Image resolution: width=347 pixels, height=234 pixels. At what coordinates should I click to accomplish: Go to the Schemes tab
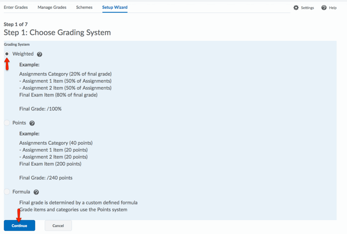[84, 7]
